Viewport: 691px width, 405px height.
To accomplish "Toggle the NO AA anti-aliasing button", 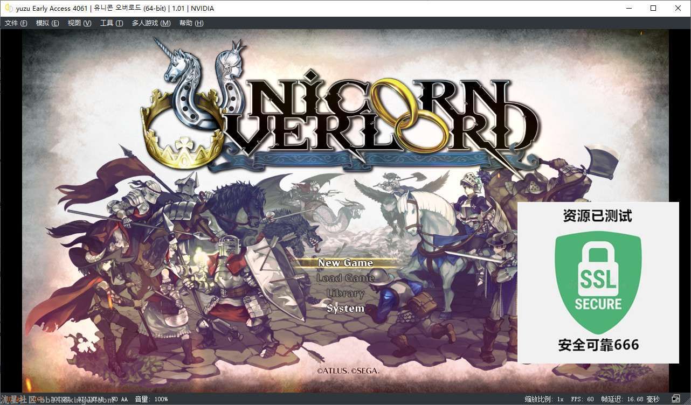I will point(120,399).
